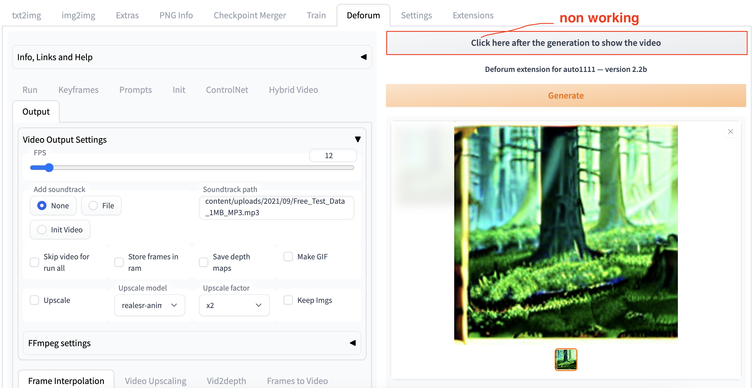The height and width of the screenshot is (388, 753).
Task: Expand the FFmpeg settings section
Action: click(x=192, y=343)
